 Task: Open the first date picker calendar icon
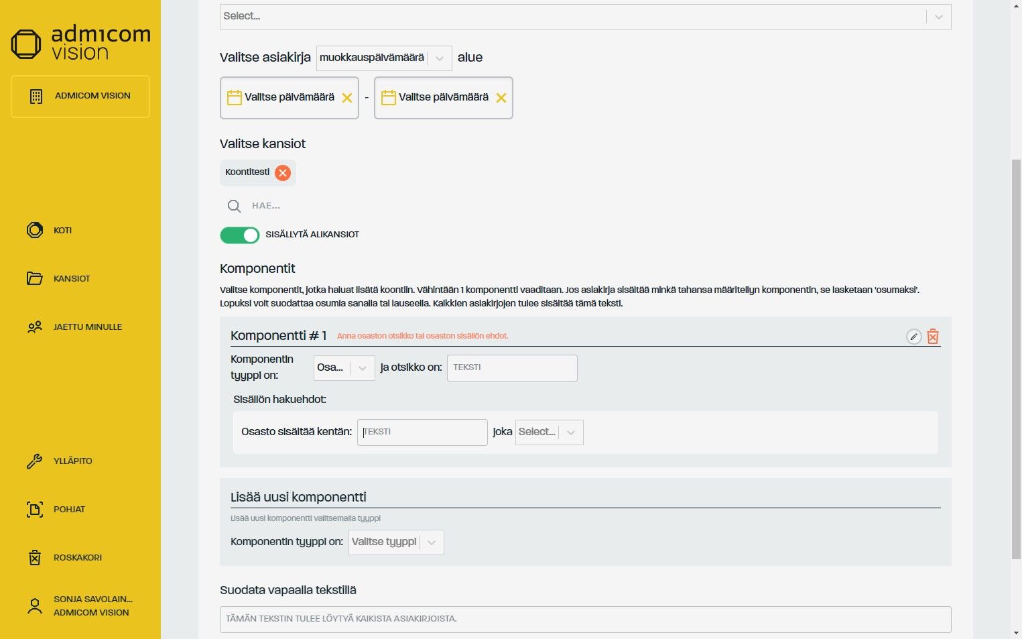235,98
